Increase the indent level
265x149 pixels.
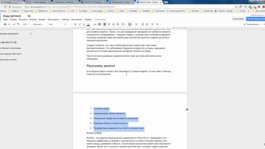point(147,24)
